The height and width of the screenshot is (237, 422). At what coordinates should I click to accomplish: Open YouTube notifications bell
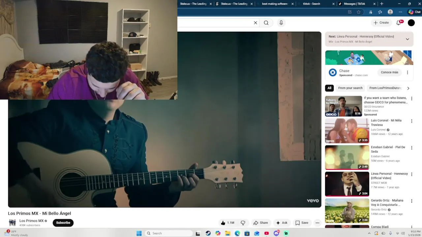click(399, 22)
